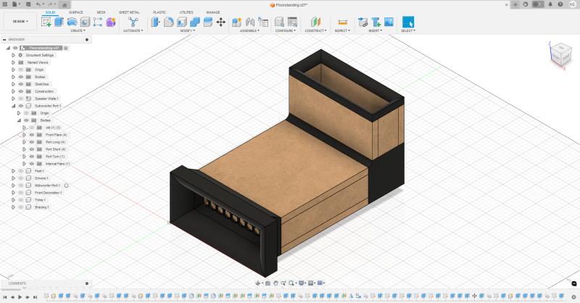
Task: Expand the Port Long folder
Action: point(24,142)
